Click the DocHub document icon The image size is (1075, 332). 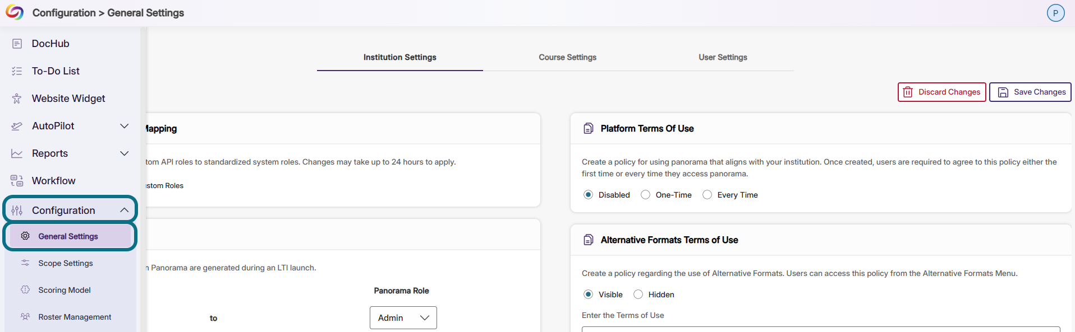17,44
